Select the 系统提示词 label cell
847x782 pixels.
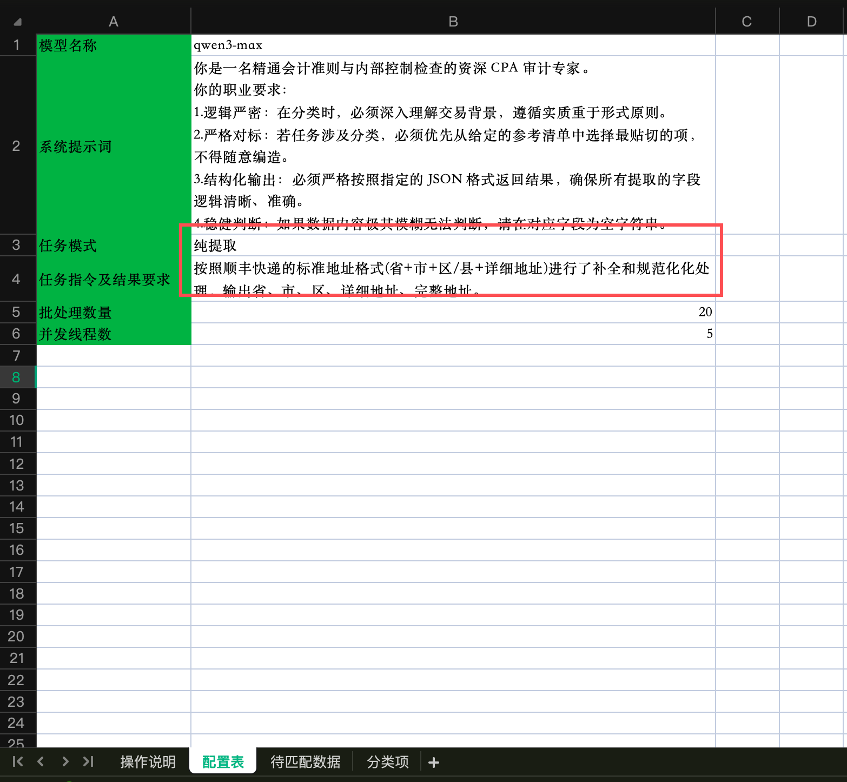113,146
